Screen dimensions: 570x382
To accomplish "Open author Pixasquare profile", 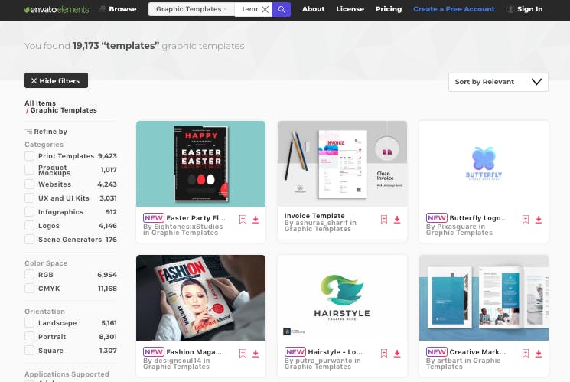I will (x=456, y=227).
